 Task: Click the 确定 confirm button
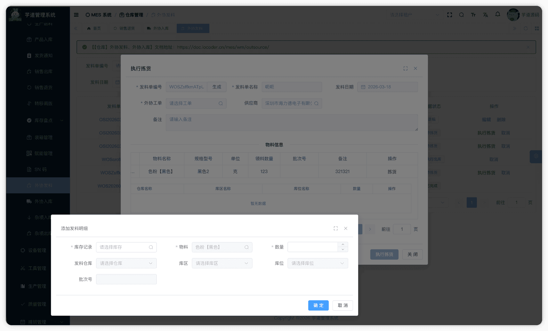(318, 305)
